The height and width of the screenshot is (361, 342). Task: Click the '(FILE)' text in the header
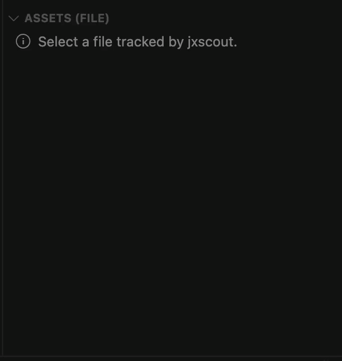[x=92, y=18]
